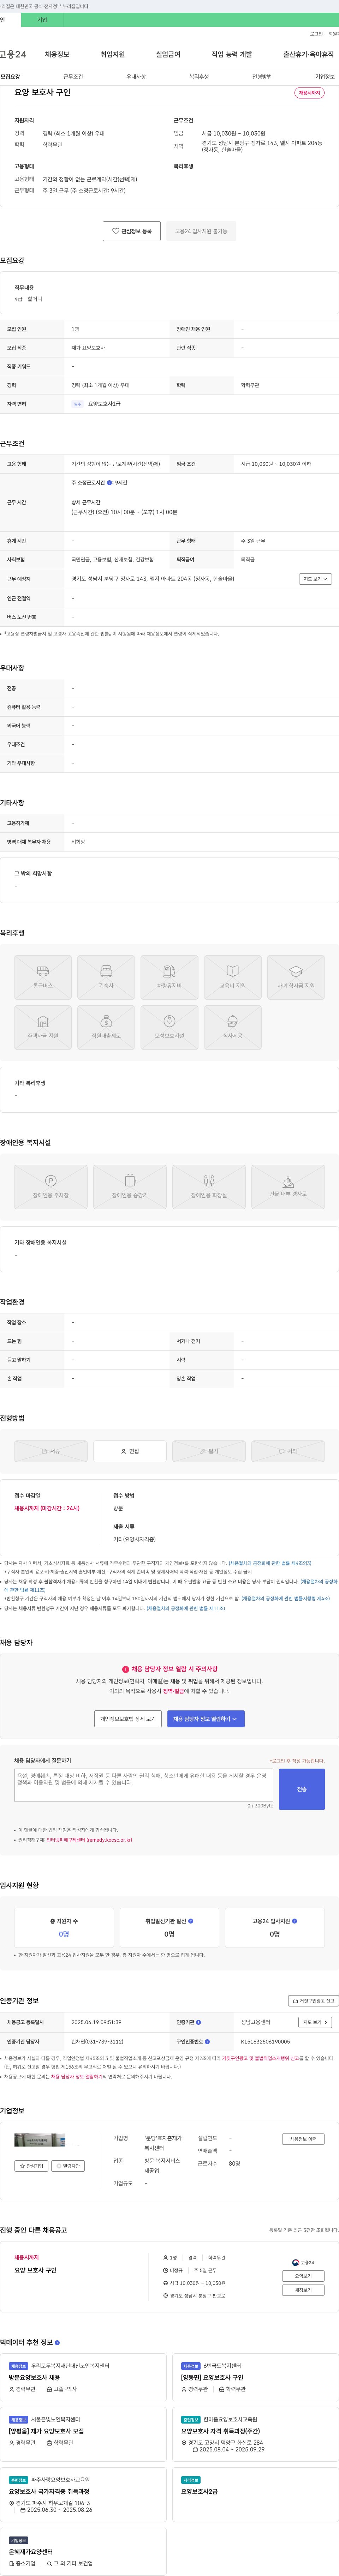Open the 실업급여 main menu
Image resolution: width=339 pixels, height=2576 pixels.
coord(168,54)
